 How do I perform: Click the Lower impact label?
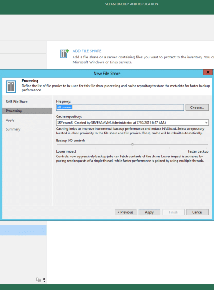click(66, 151)
